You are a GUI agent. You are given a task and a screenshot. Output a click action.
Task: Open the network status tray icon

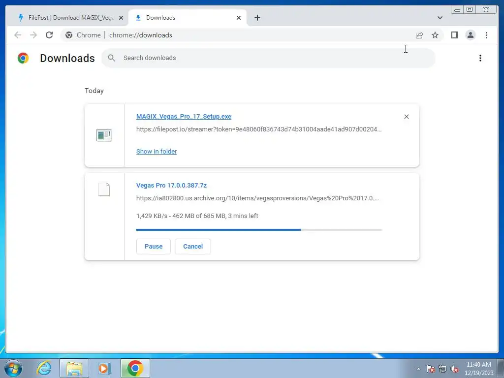click(x=442, y=369)
